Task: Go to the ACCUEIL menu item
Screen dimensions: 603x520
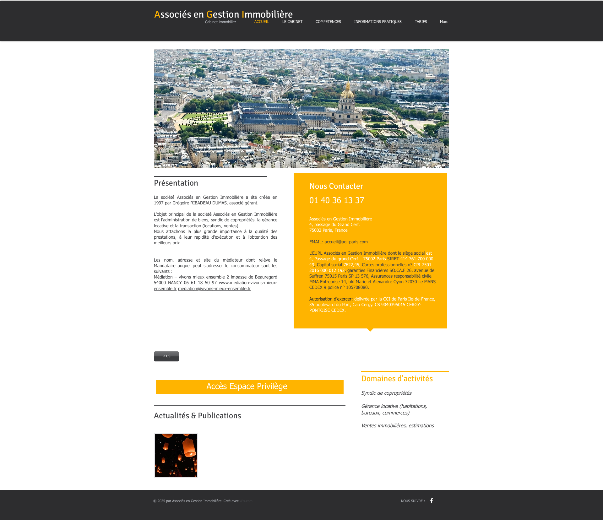Action: click(262, 22)
